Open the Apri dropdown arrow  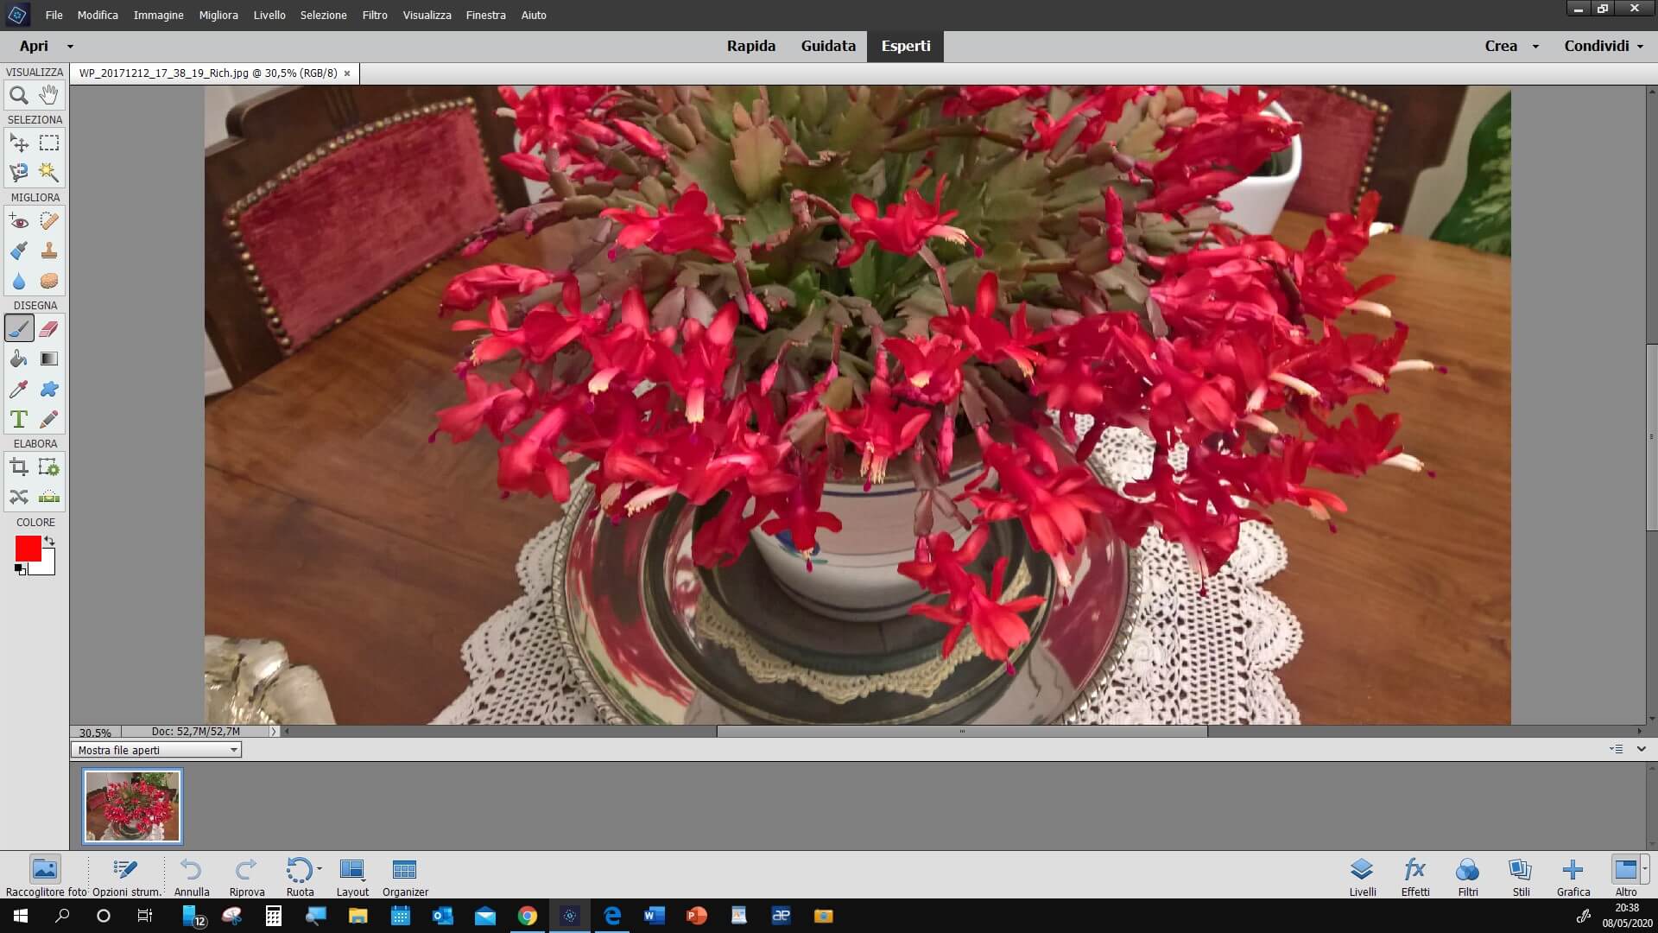(70, 47)
